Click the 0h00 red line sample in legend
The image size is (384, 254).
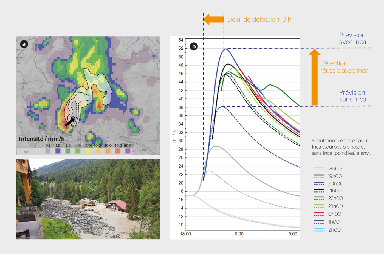(319, 213)
